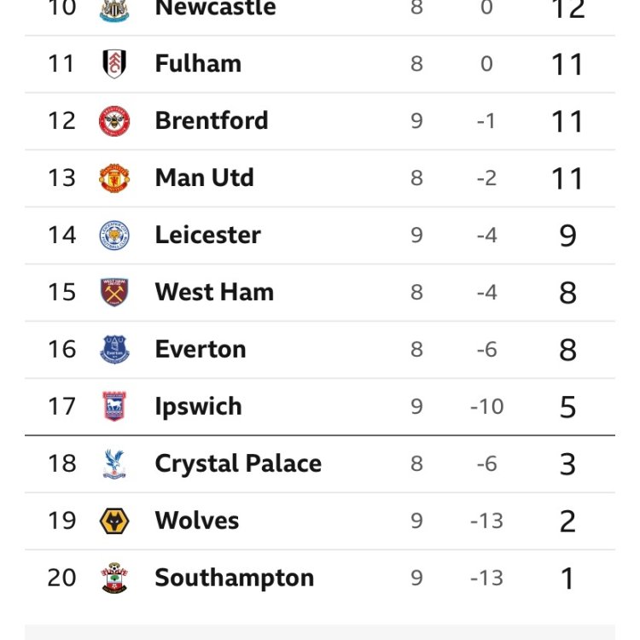This screenshot has width=640, height=640.
Task: Click Ipswich's goal difference of -10
Action: click(486, 407)
